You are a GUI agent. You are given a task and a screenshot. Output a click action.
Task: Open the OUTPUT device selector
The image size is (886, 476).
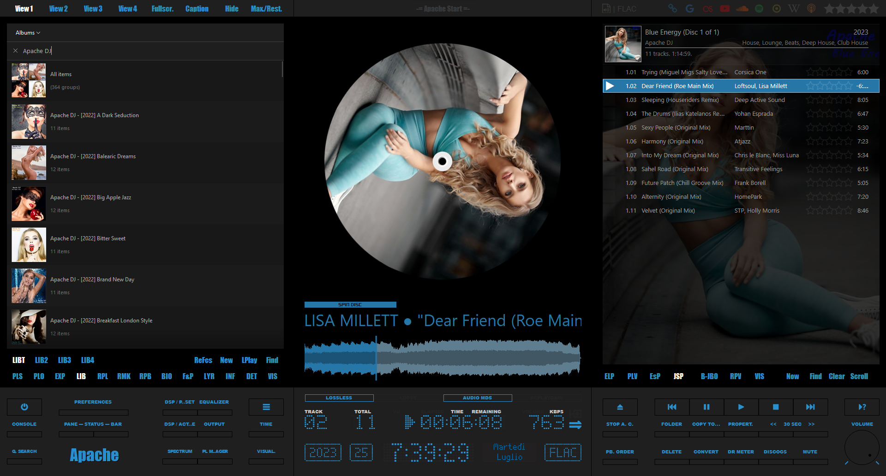point(215,424)
